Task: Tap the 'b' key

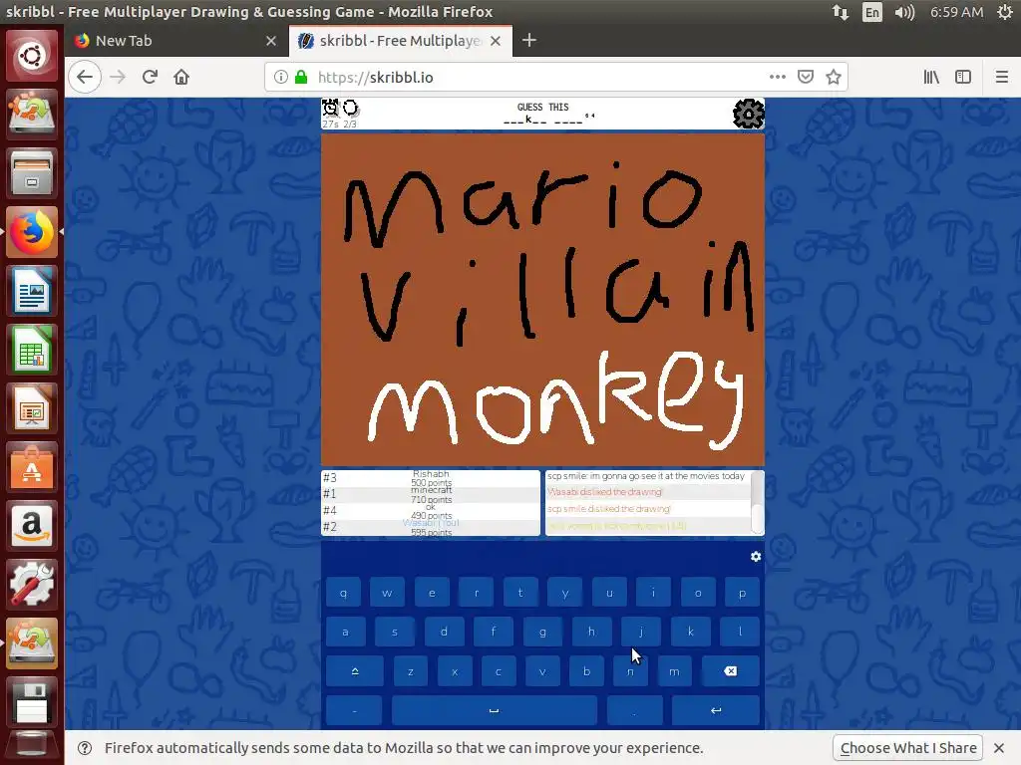Action: tap(586, 670)
